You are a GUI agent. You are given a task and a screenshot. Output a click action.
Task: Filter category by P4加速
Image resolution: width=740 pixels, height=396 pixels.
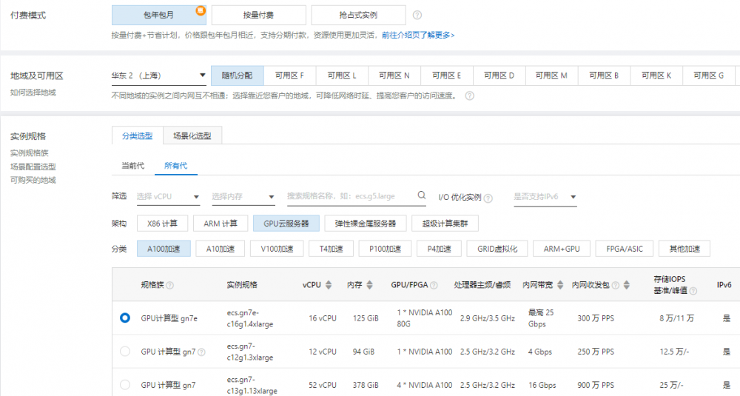coord(439,249)
